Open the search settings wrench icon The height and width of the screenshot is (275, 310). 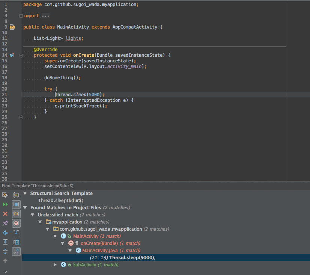5,195
